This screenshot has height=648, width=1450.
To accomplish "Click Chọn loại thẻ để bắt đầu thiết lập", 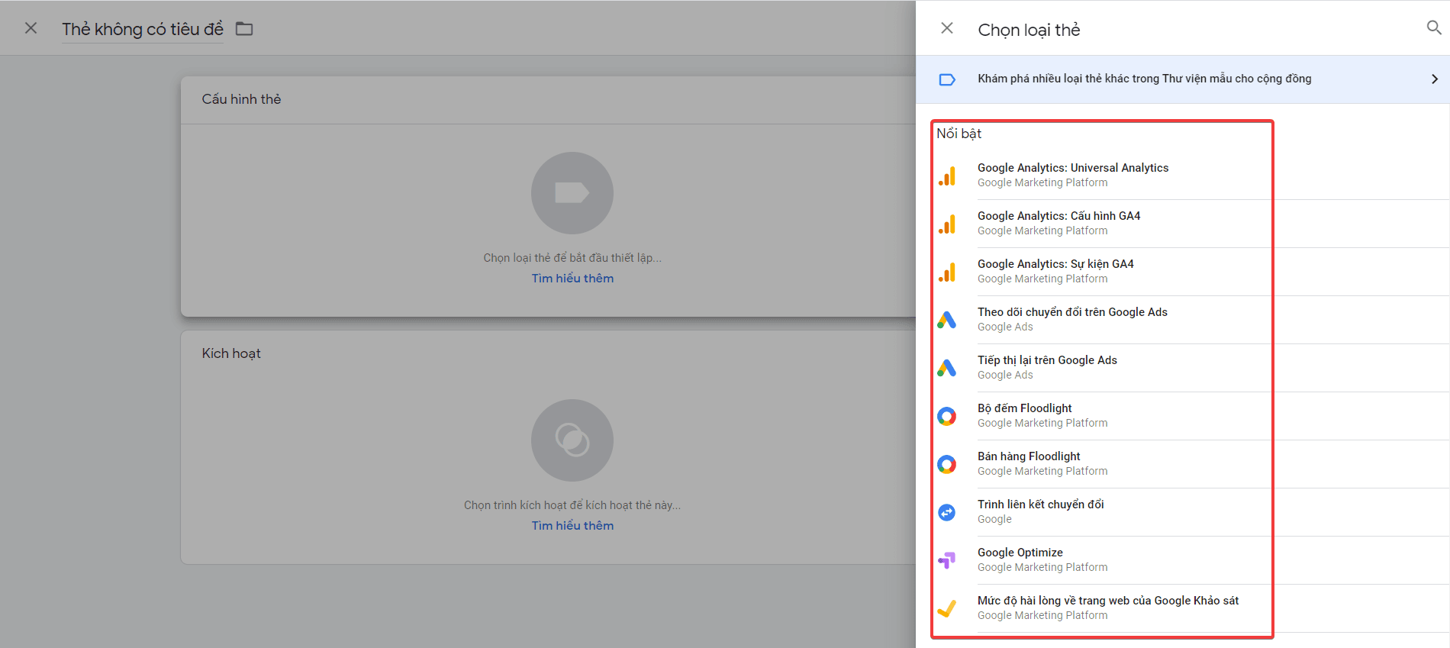I will coord(572,258).
